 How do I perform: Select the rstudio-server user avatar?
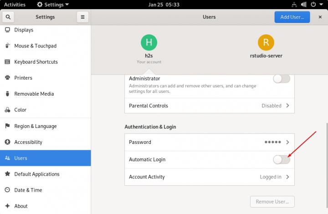point(266,43)
